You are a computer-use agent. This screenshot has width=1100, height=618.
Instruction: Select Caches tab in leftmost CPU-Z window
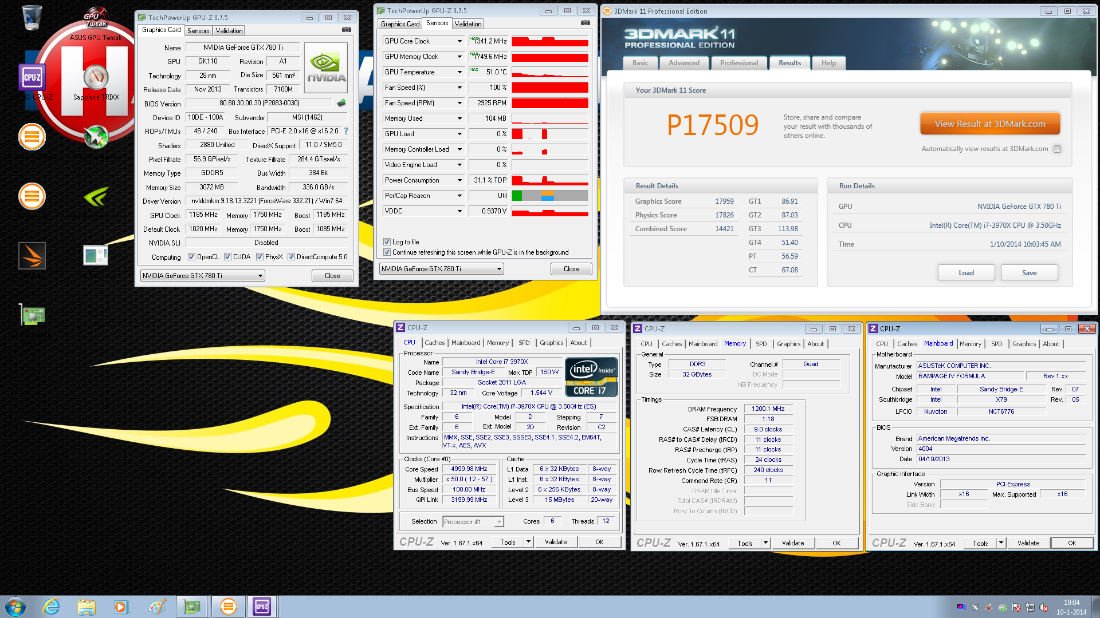point(435,343)
